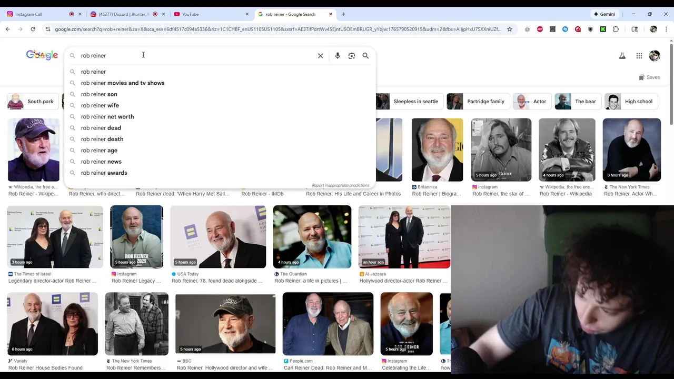This screenshot has width=674, height=379.
Task: Open the USA Today Rob Reiner image
Action: point(218,237)
